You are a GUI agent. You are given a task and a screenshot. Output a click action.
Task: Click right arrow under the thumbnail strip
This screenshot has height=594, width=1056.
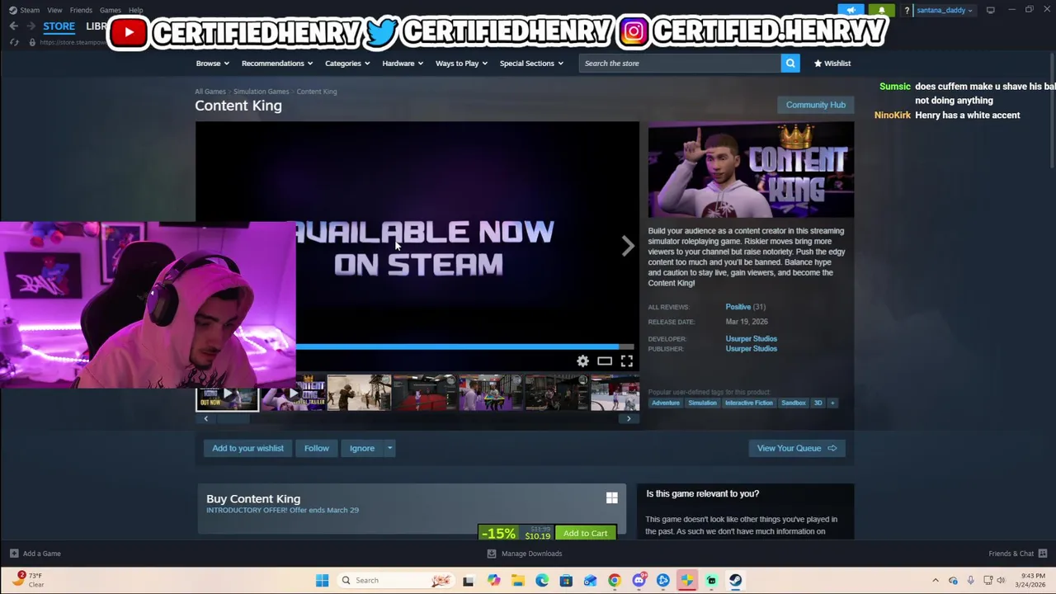coord(629,418)
